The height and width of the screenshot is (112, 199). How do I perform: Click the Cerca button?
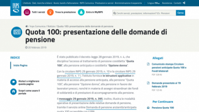pos(180,13)
